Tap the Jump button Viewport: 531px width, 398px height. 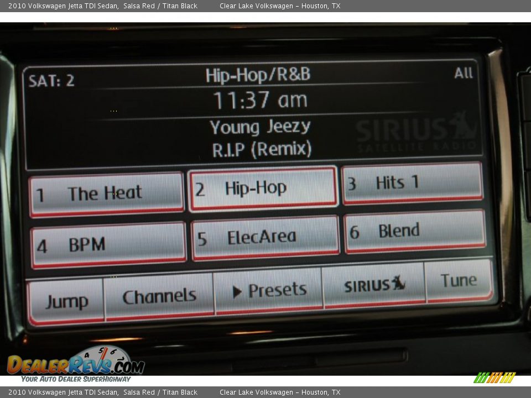pyautogui.click(x=66, y=301)
